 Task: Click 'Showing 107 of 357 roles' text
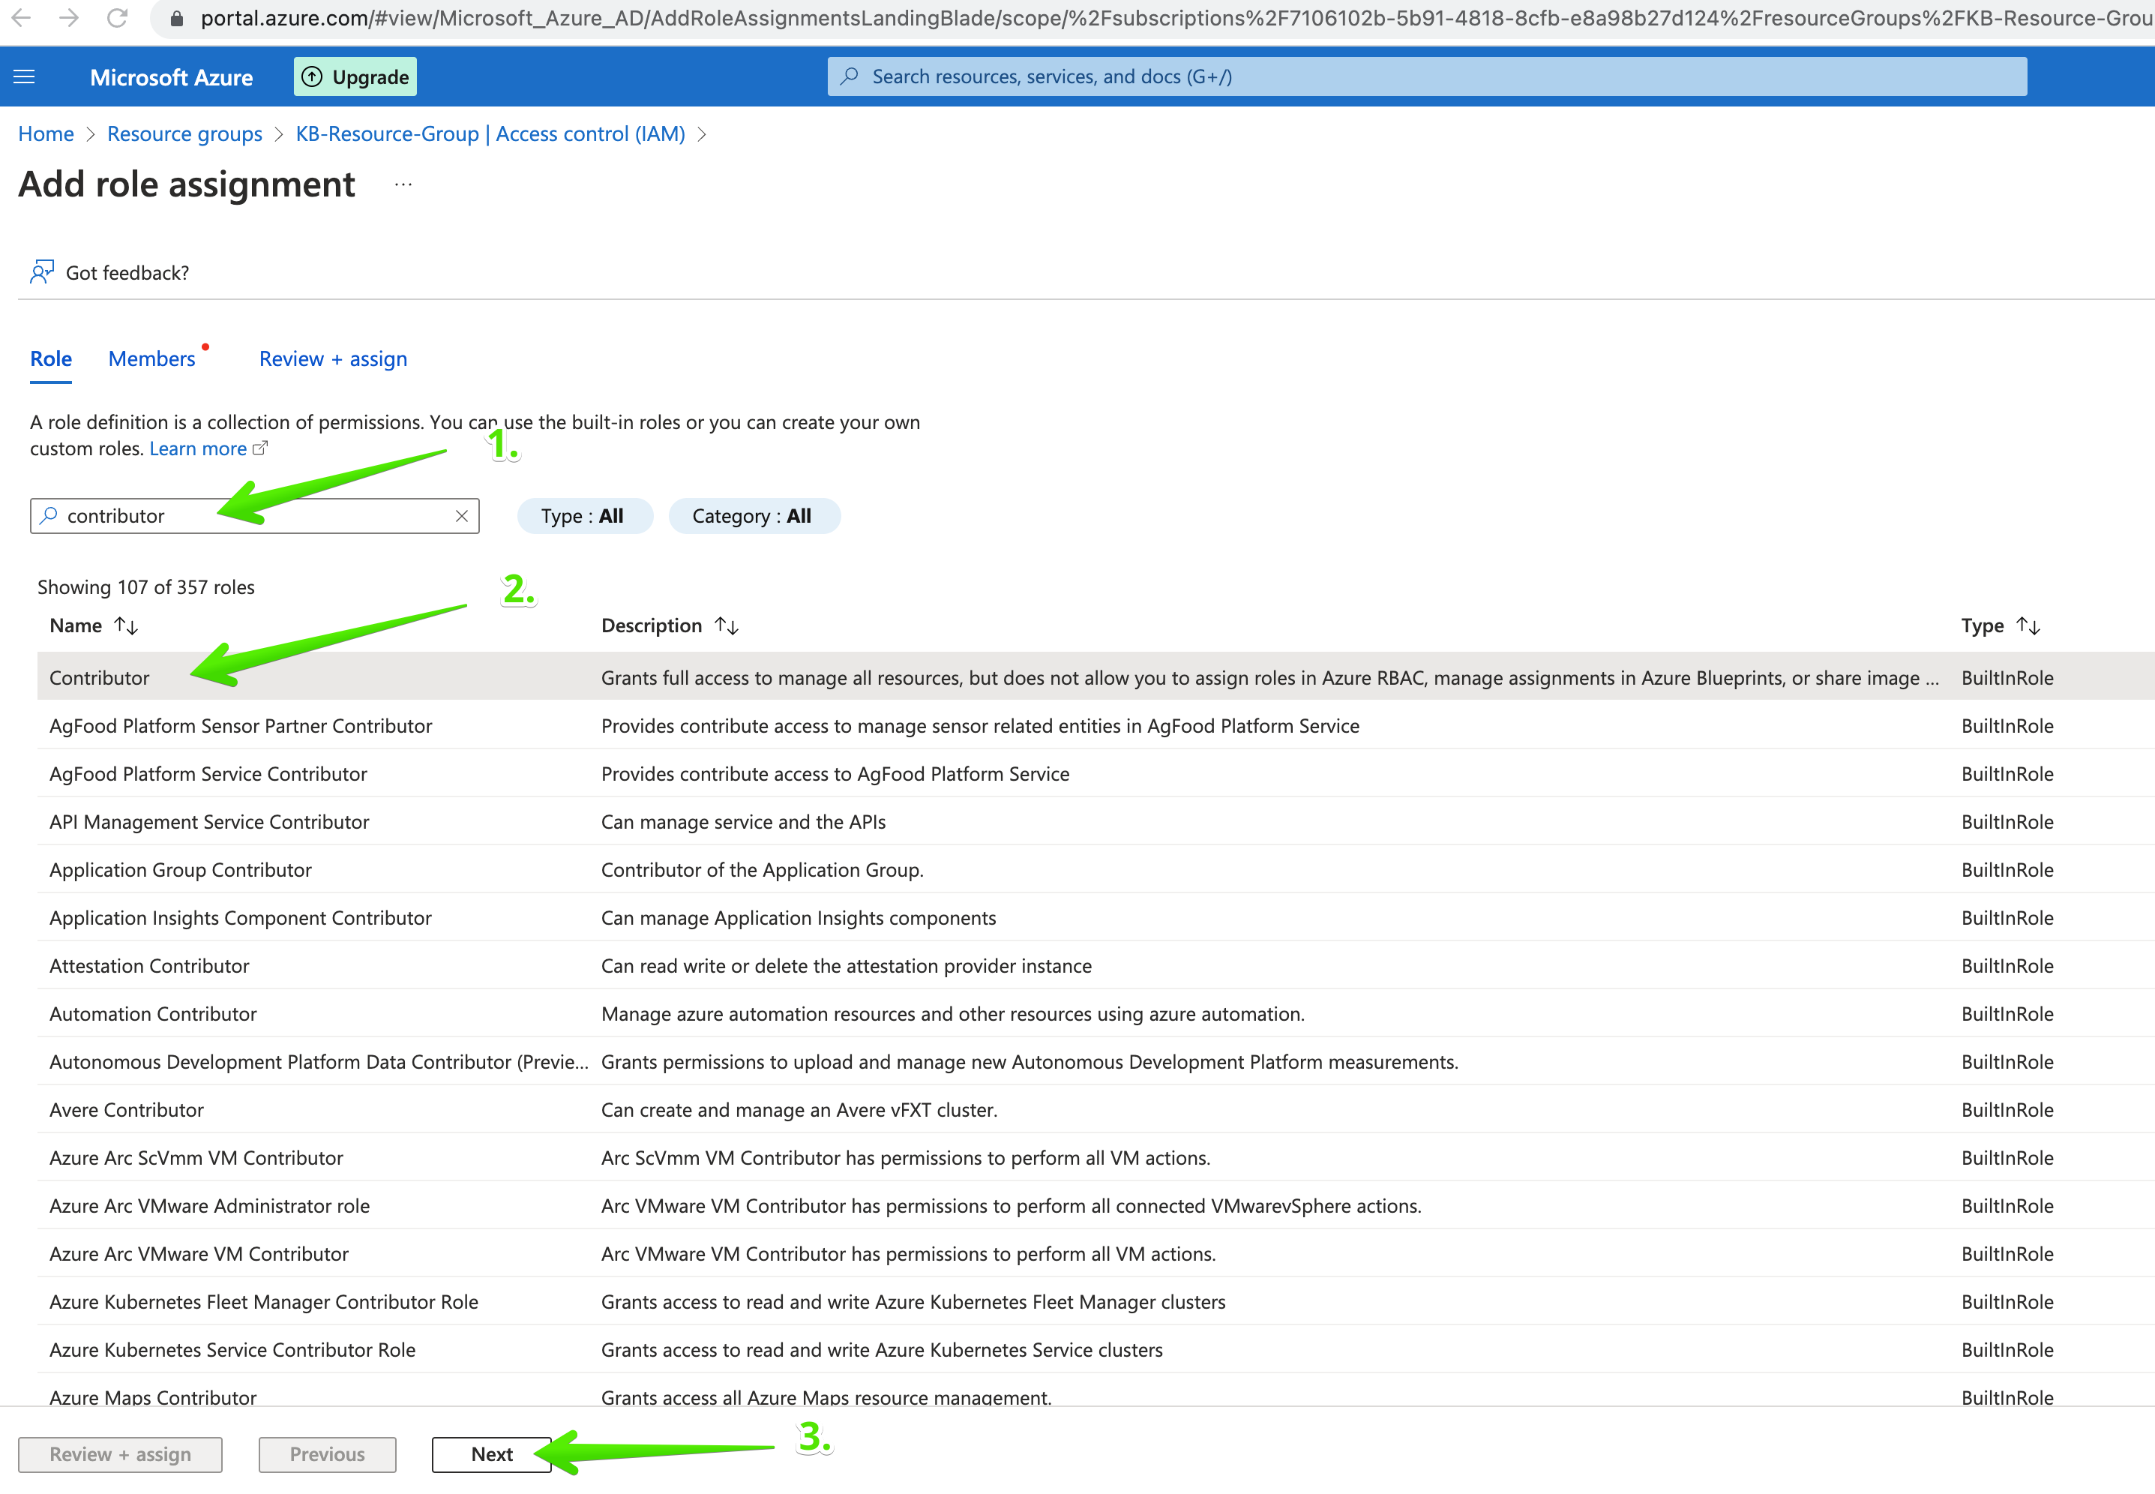point(146,587)
